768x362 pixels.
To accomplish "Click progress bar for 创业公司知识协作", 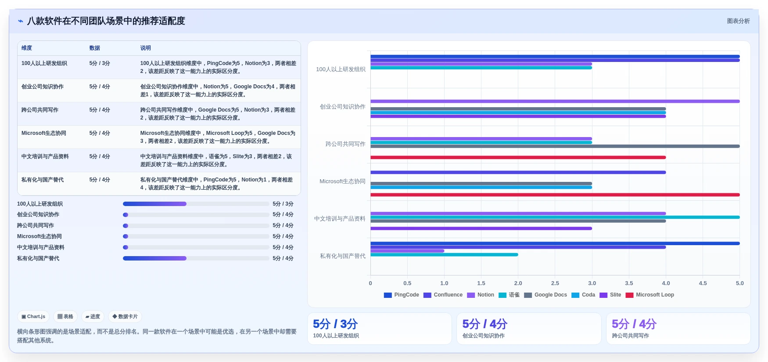I will pyautogui.click(x=196, y=215).
